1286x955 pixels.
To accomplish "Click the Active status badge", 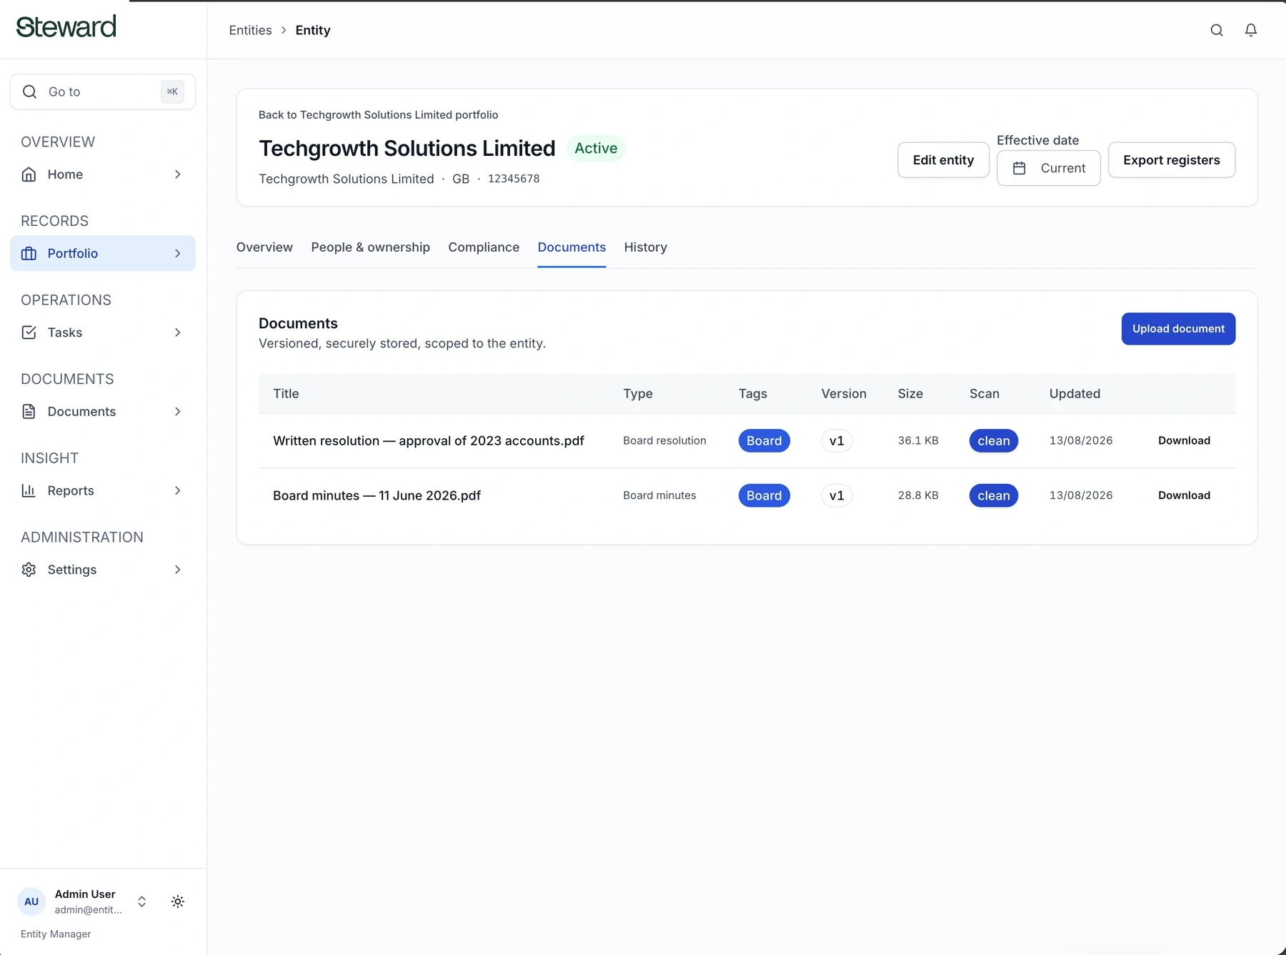I will (x=596, y=148).
